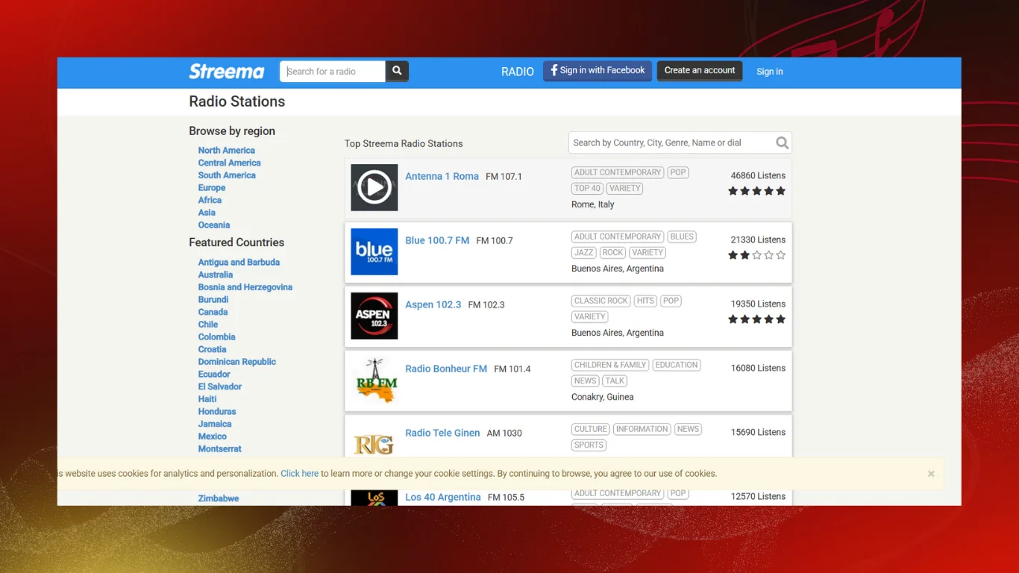This screenshot has height=573, width=1019.
Task: Click the magnifier in station filter box
Action: click(782, 143)
